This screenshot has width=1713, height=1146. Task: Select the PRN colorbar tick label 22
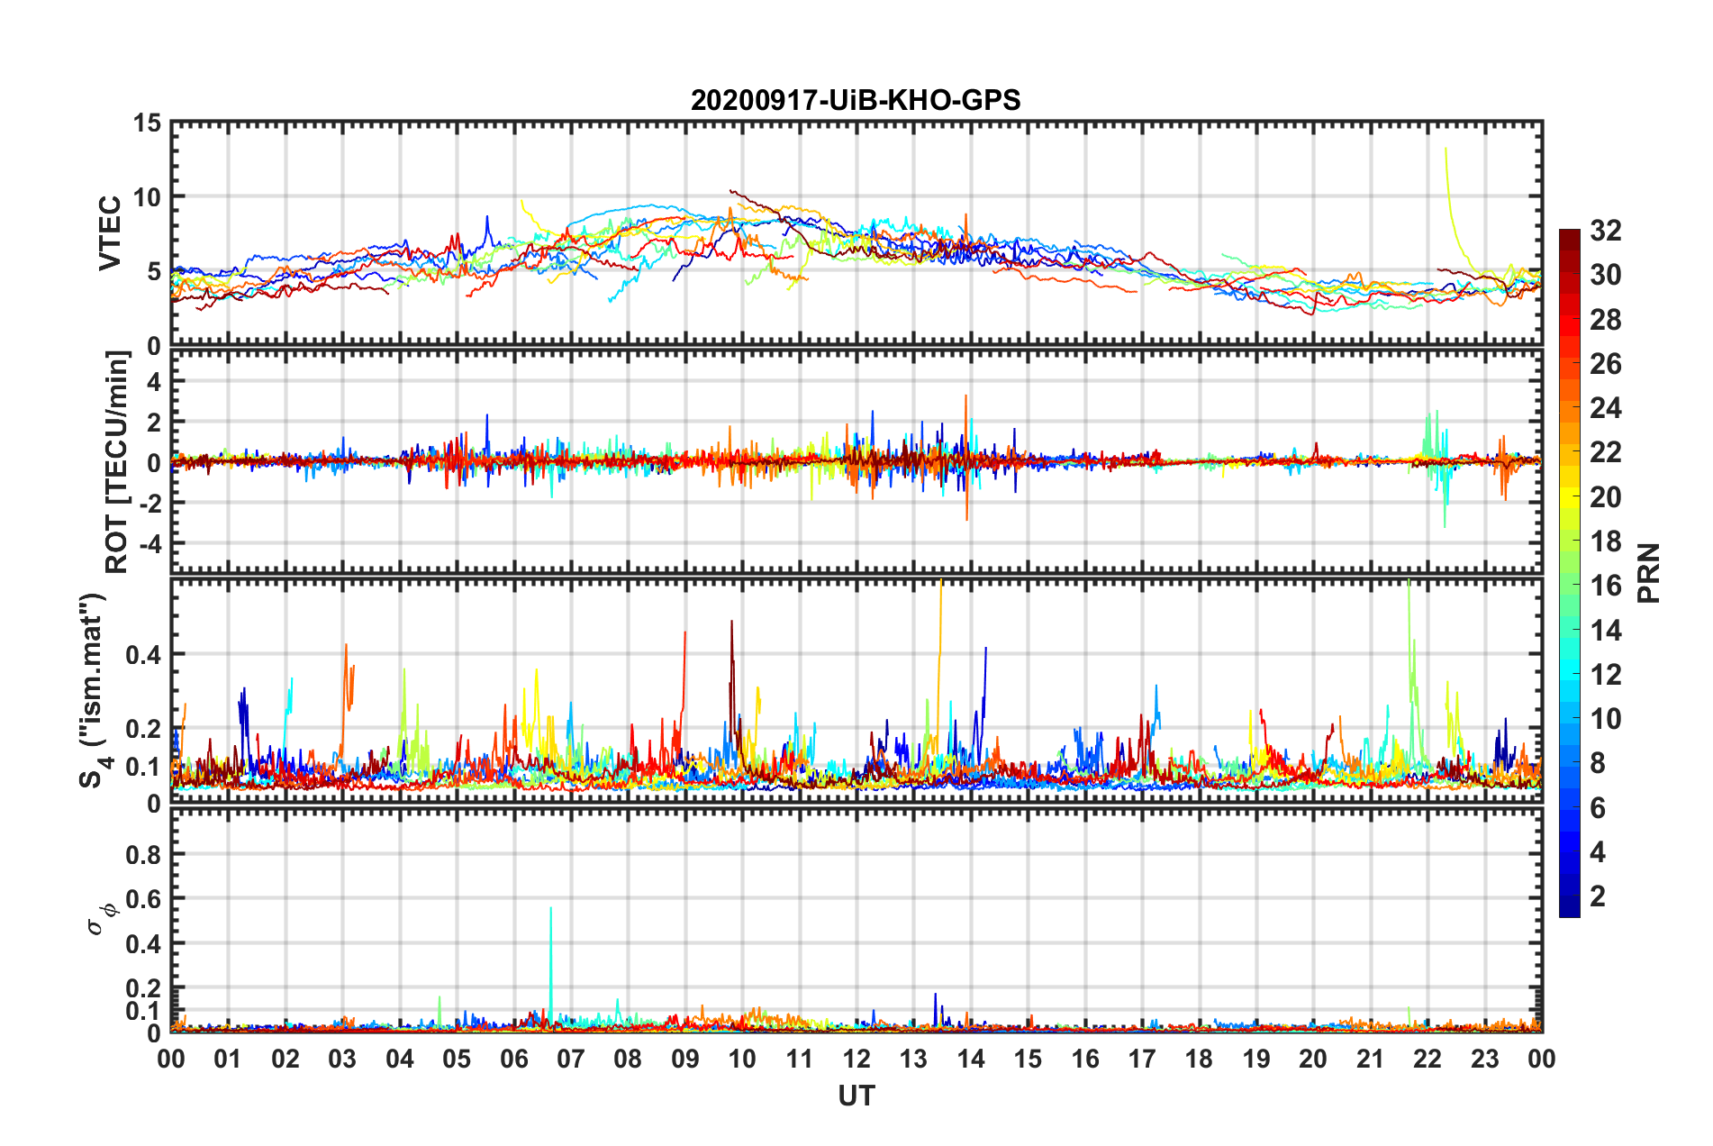pyautogui.click(x=1606, y=452)
